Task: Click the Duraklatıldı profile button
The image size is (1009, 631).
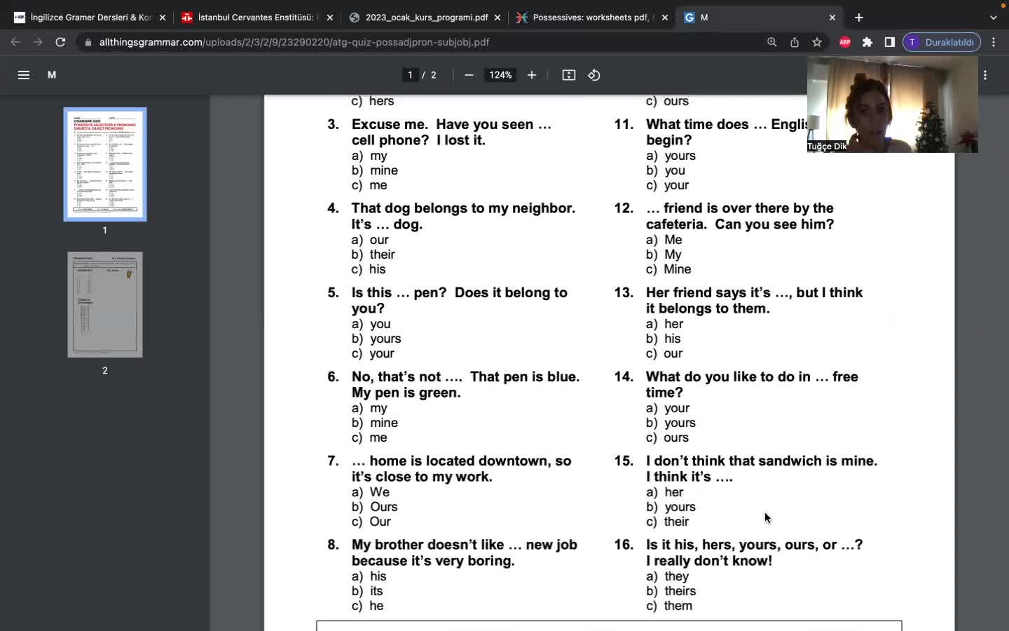Action: (942, 42)
